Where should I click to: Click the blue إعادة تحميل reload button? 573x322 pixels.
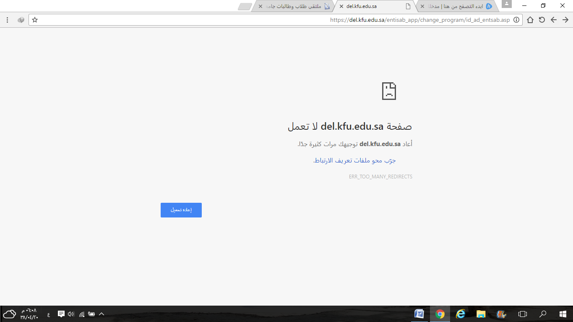(x=181, y=210)
